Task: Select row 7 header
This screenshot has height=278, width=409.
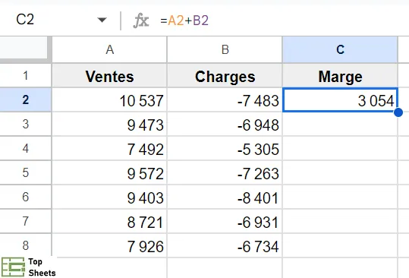Action: tap(25, 221)
